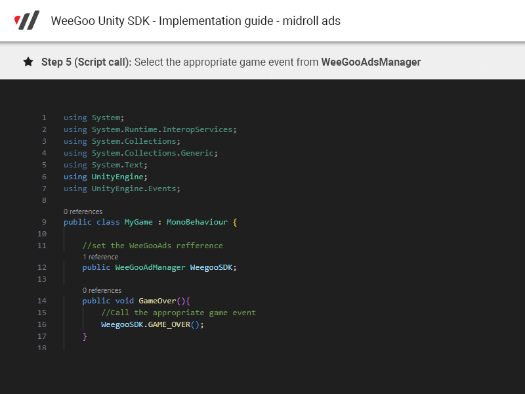Click the "Step 5 (Script call):" label
The width and height of the screenshot is (525, 394).
coord(87,62)
